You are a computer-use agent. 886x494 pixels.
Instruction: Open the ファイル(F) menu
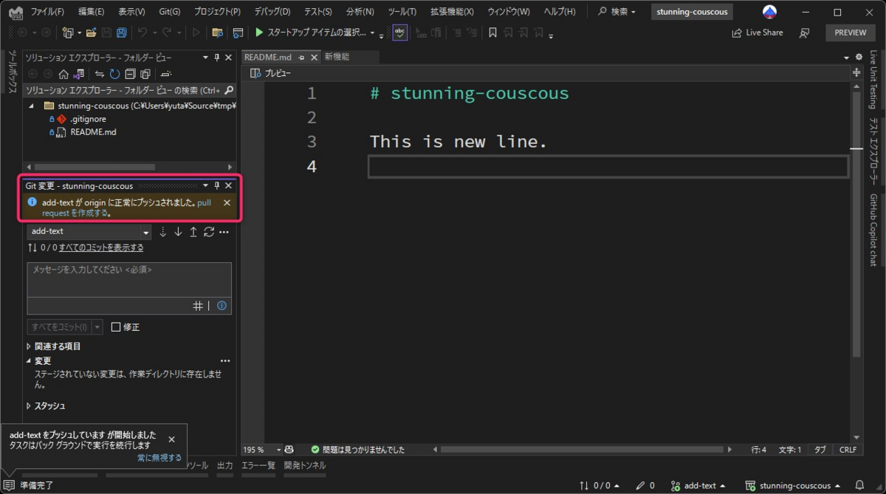(x=48, y=12)
